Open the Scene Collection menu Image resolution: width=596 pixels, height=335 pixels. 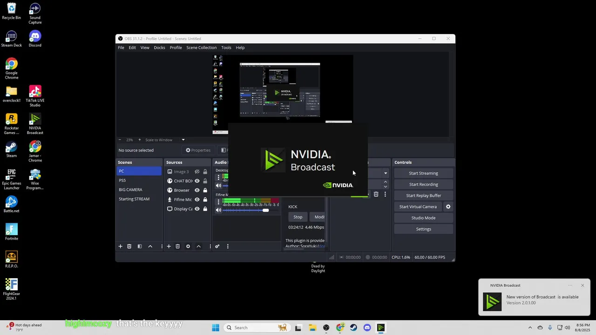tap(201, 47)
